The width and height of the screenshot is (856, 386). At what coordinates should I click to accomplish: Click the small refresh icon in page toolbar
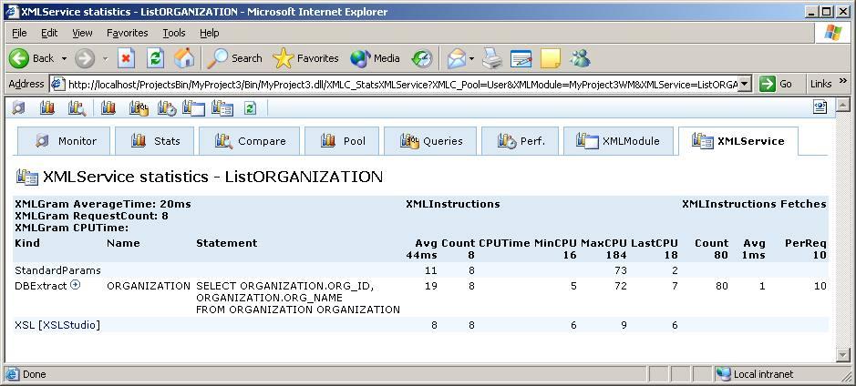pos(250,107)
